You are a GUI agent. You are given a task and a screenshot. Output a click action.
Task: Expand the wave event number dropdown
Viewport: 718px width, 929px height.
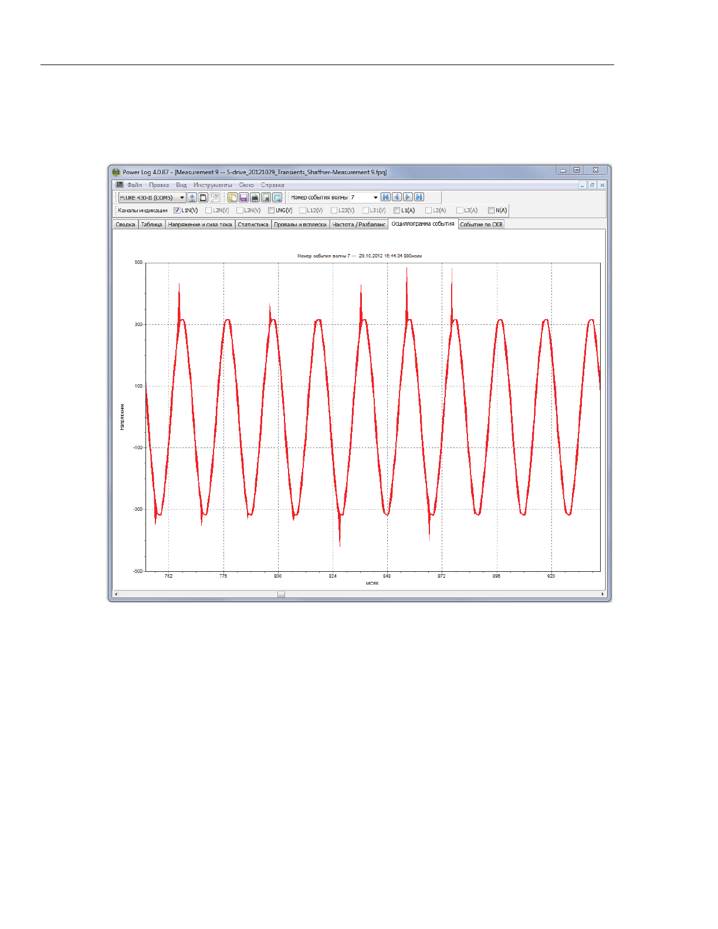375,198
